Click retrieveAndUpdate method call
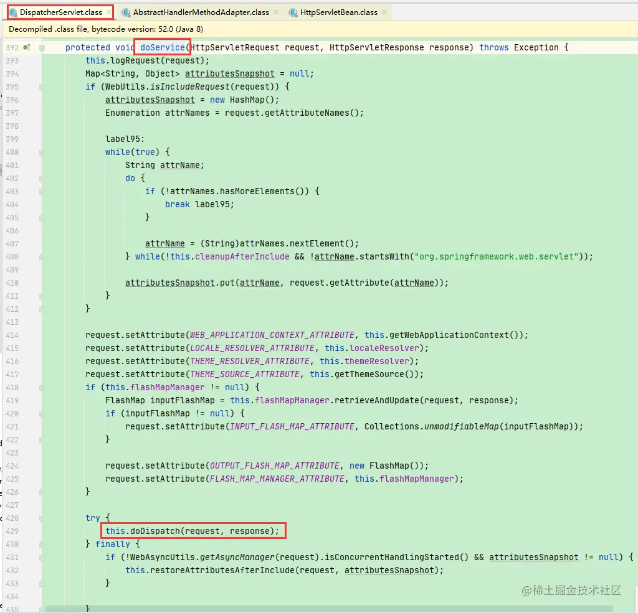 click(x=377, y=400)
